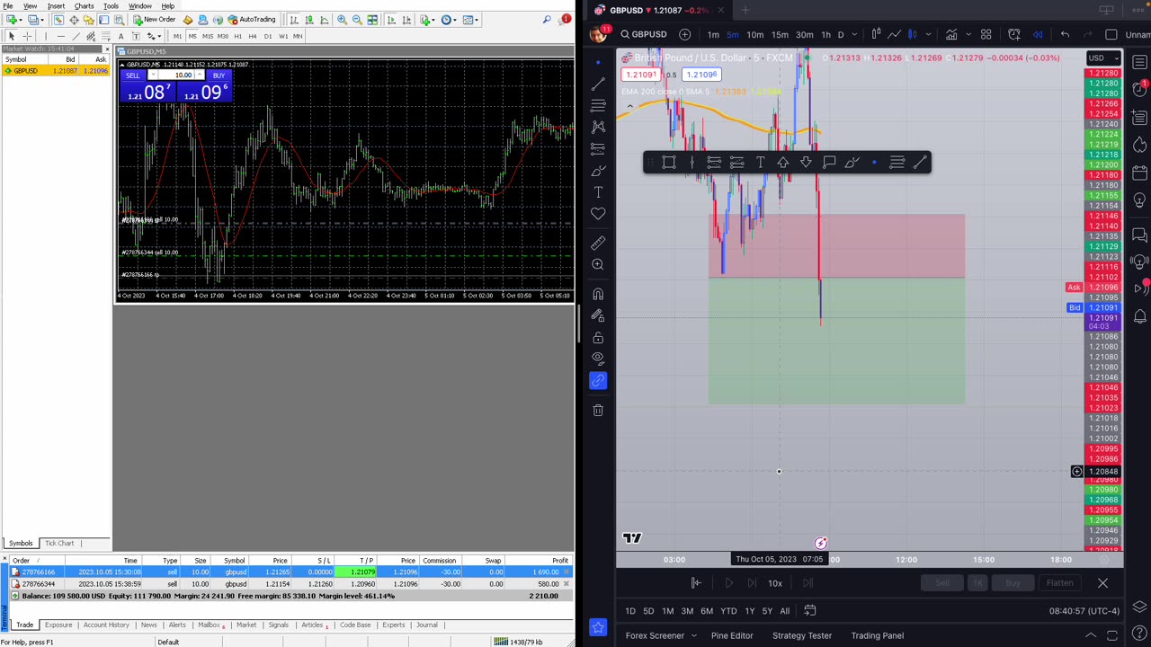Image resolution: width=1151 pixels, height=647 pixels.
Task: Click the zoom-in magnifier tool in sidebar
Action: pos(598,264)
